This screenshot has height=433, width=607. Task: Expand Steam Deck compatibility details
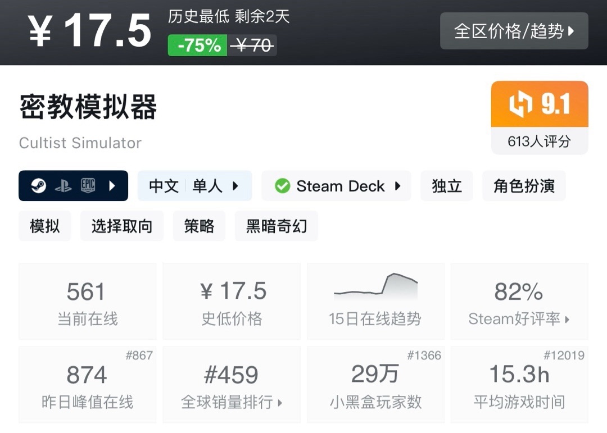point(337,186)
